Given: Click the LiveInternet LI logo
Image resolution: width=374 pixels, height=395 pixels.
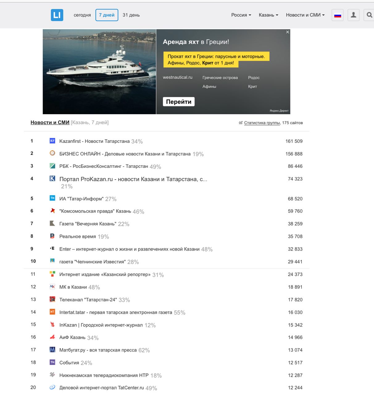Looking at the screenshot, I should pyautogui.click(x=57, y=15).
